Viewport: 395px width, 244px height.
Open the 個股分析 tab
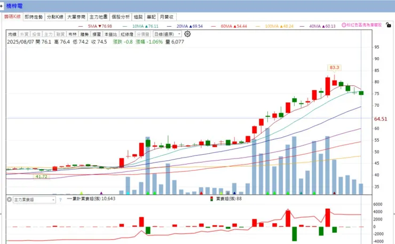121,17
